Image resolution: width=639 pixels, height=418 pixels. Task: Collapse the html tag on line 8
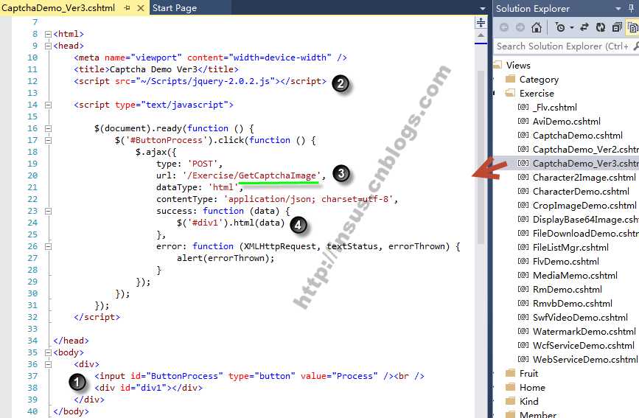tap(48, 34)
